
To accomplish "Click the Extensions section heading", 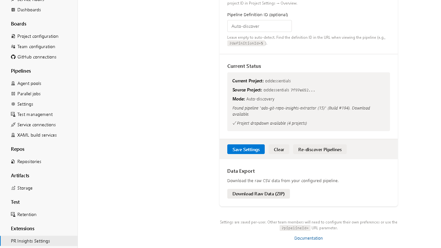I will (23, 229).
